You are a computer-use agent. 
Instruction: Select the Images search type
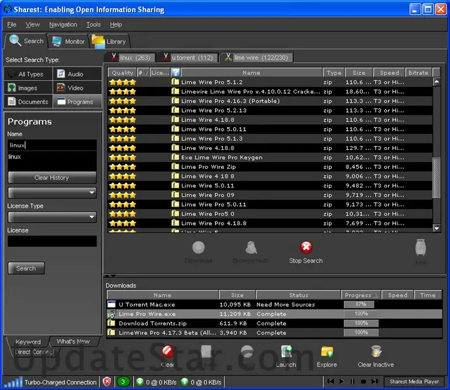[x=28, y=88]
